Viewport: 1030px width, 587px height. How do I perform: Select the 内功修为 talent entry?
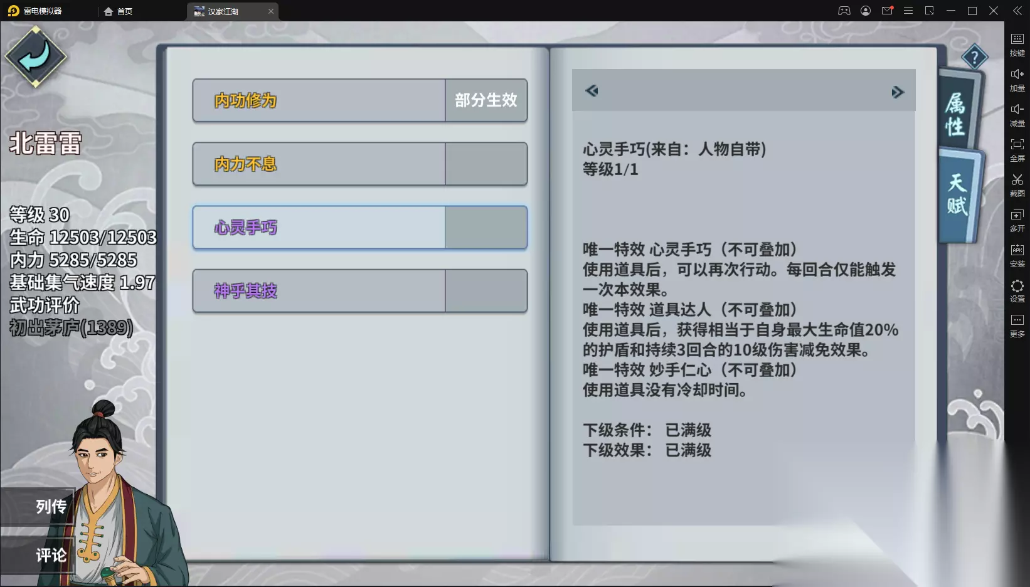tap(359, 100)
